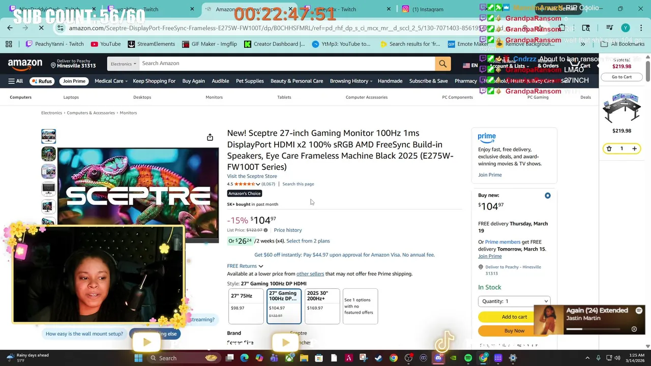Click the YouTube bookmark
Screen dimensions: 651x366
point(105,44)
